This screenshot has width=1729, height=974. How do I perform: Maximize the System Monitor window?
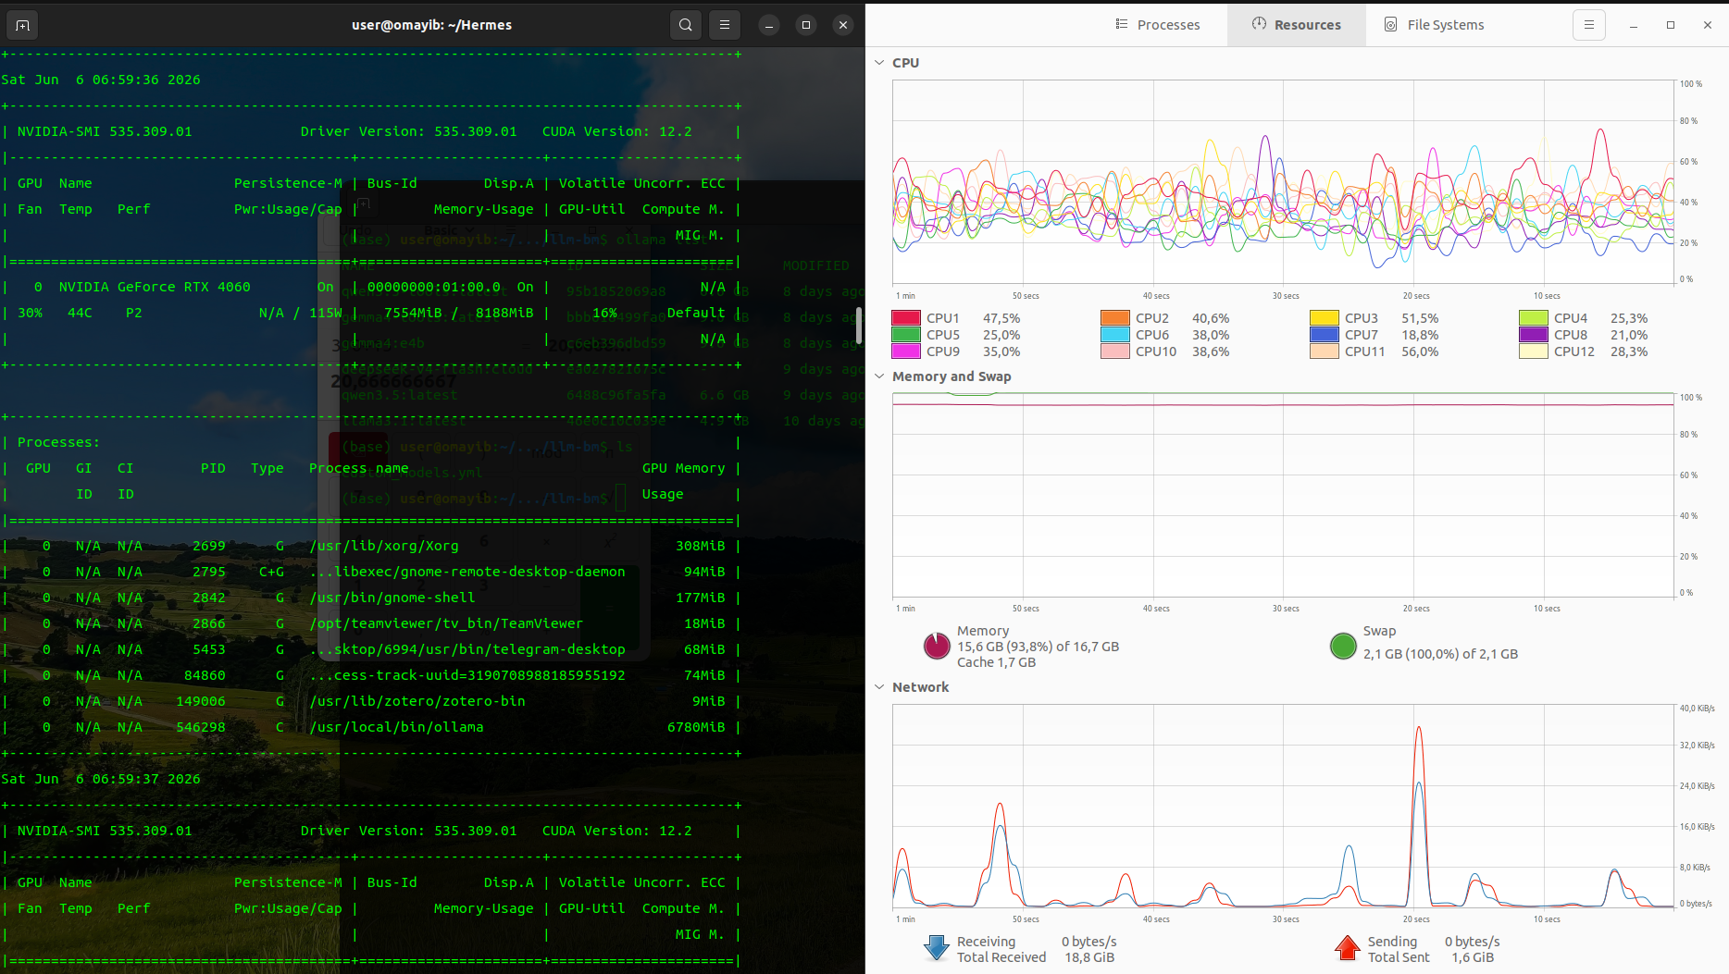[x=1671, y=25]
